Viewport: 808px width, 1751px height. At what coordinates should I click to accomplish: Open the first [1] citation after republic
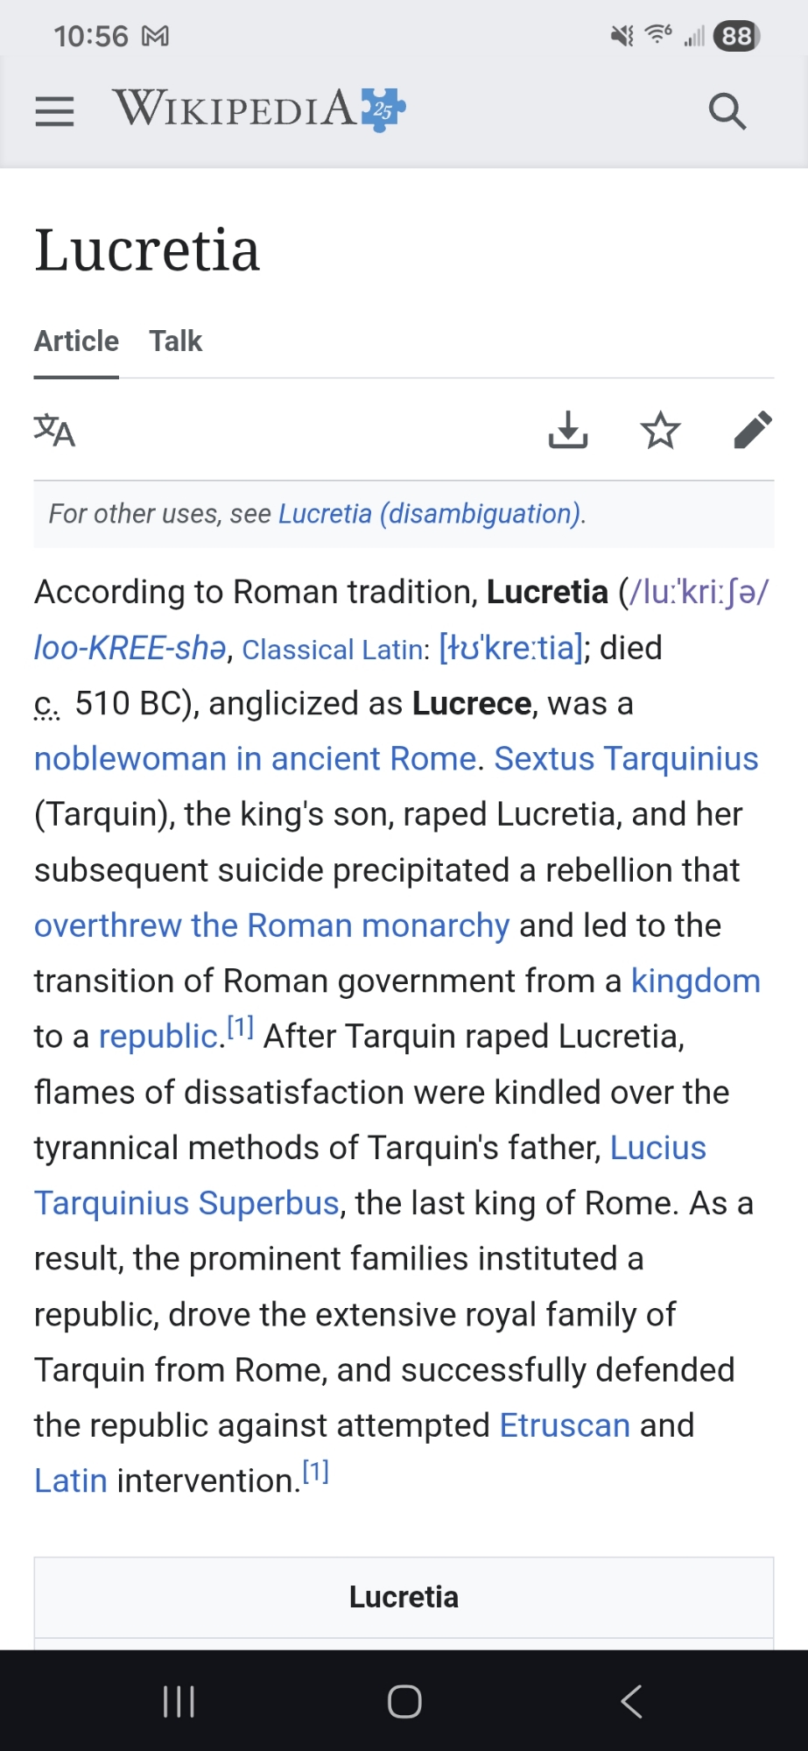point(241,1028)
